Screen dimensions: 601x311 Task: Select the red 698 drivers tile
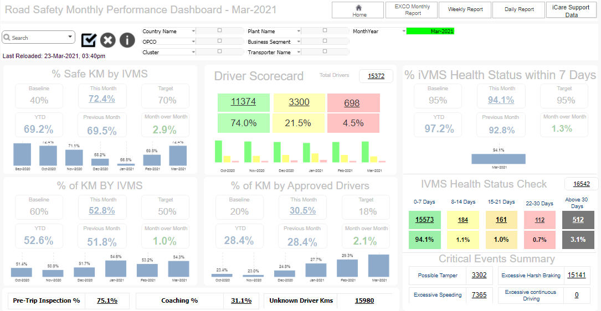click(x=352, y=102)
